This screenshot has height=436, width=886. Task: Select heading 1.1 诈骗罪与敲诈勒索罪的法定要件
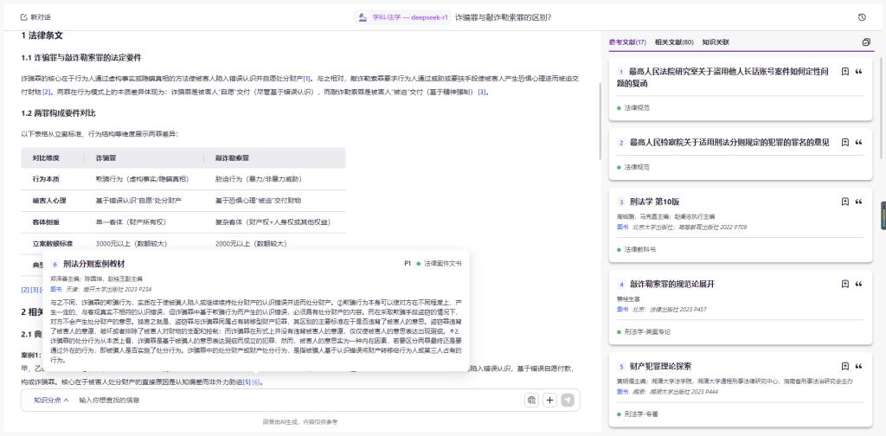pos(80,58)
